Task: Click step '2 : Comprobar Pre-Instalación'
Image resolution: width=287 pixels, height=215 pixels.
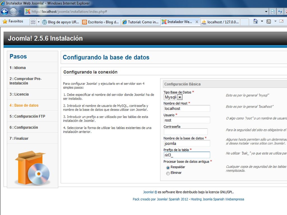Action: (33, 81)
